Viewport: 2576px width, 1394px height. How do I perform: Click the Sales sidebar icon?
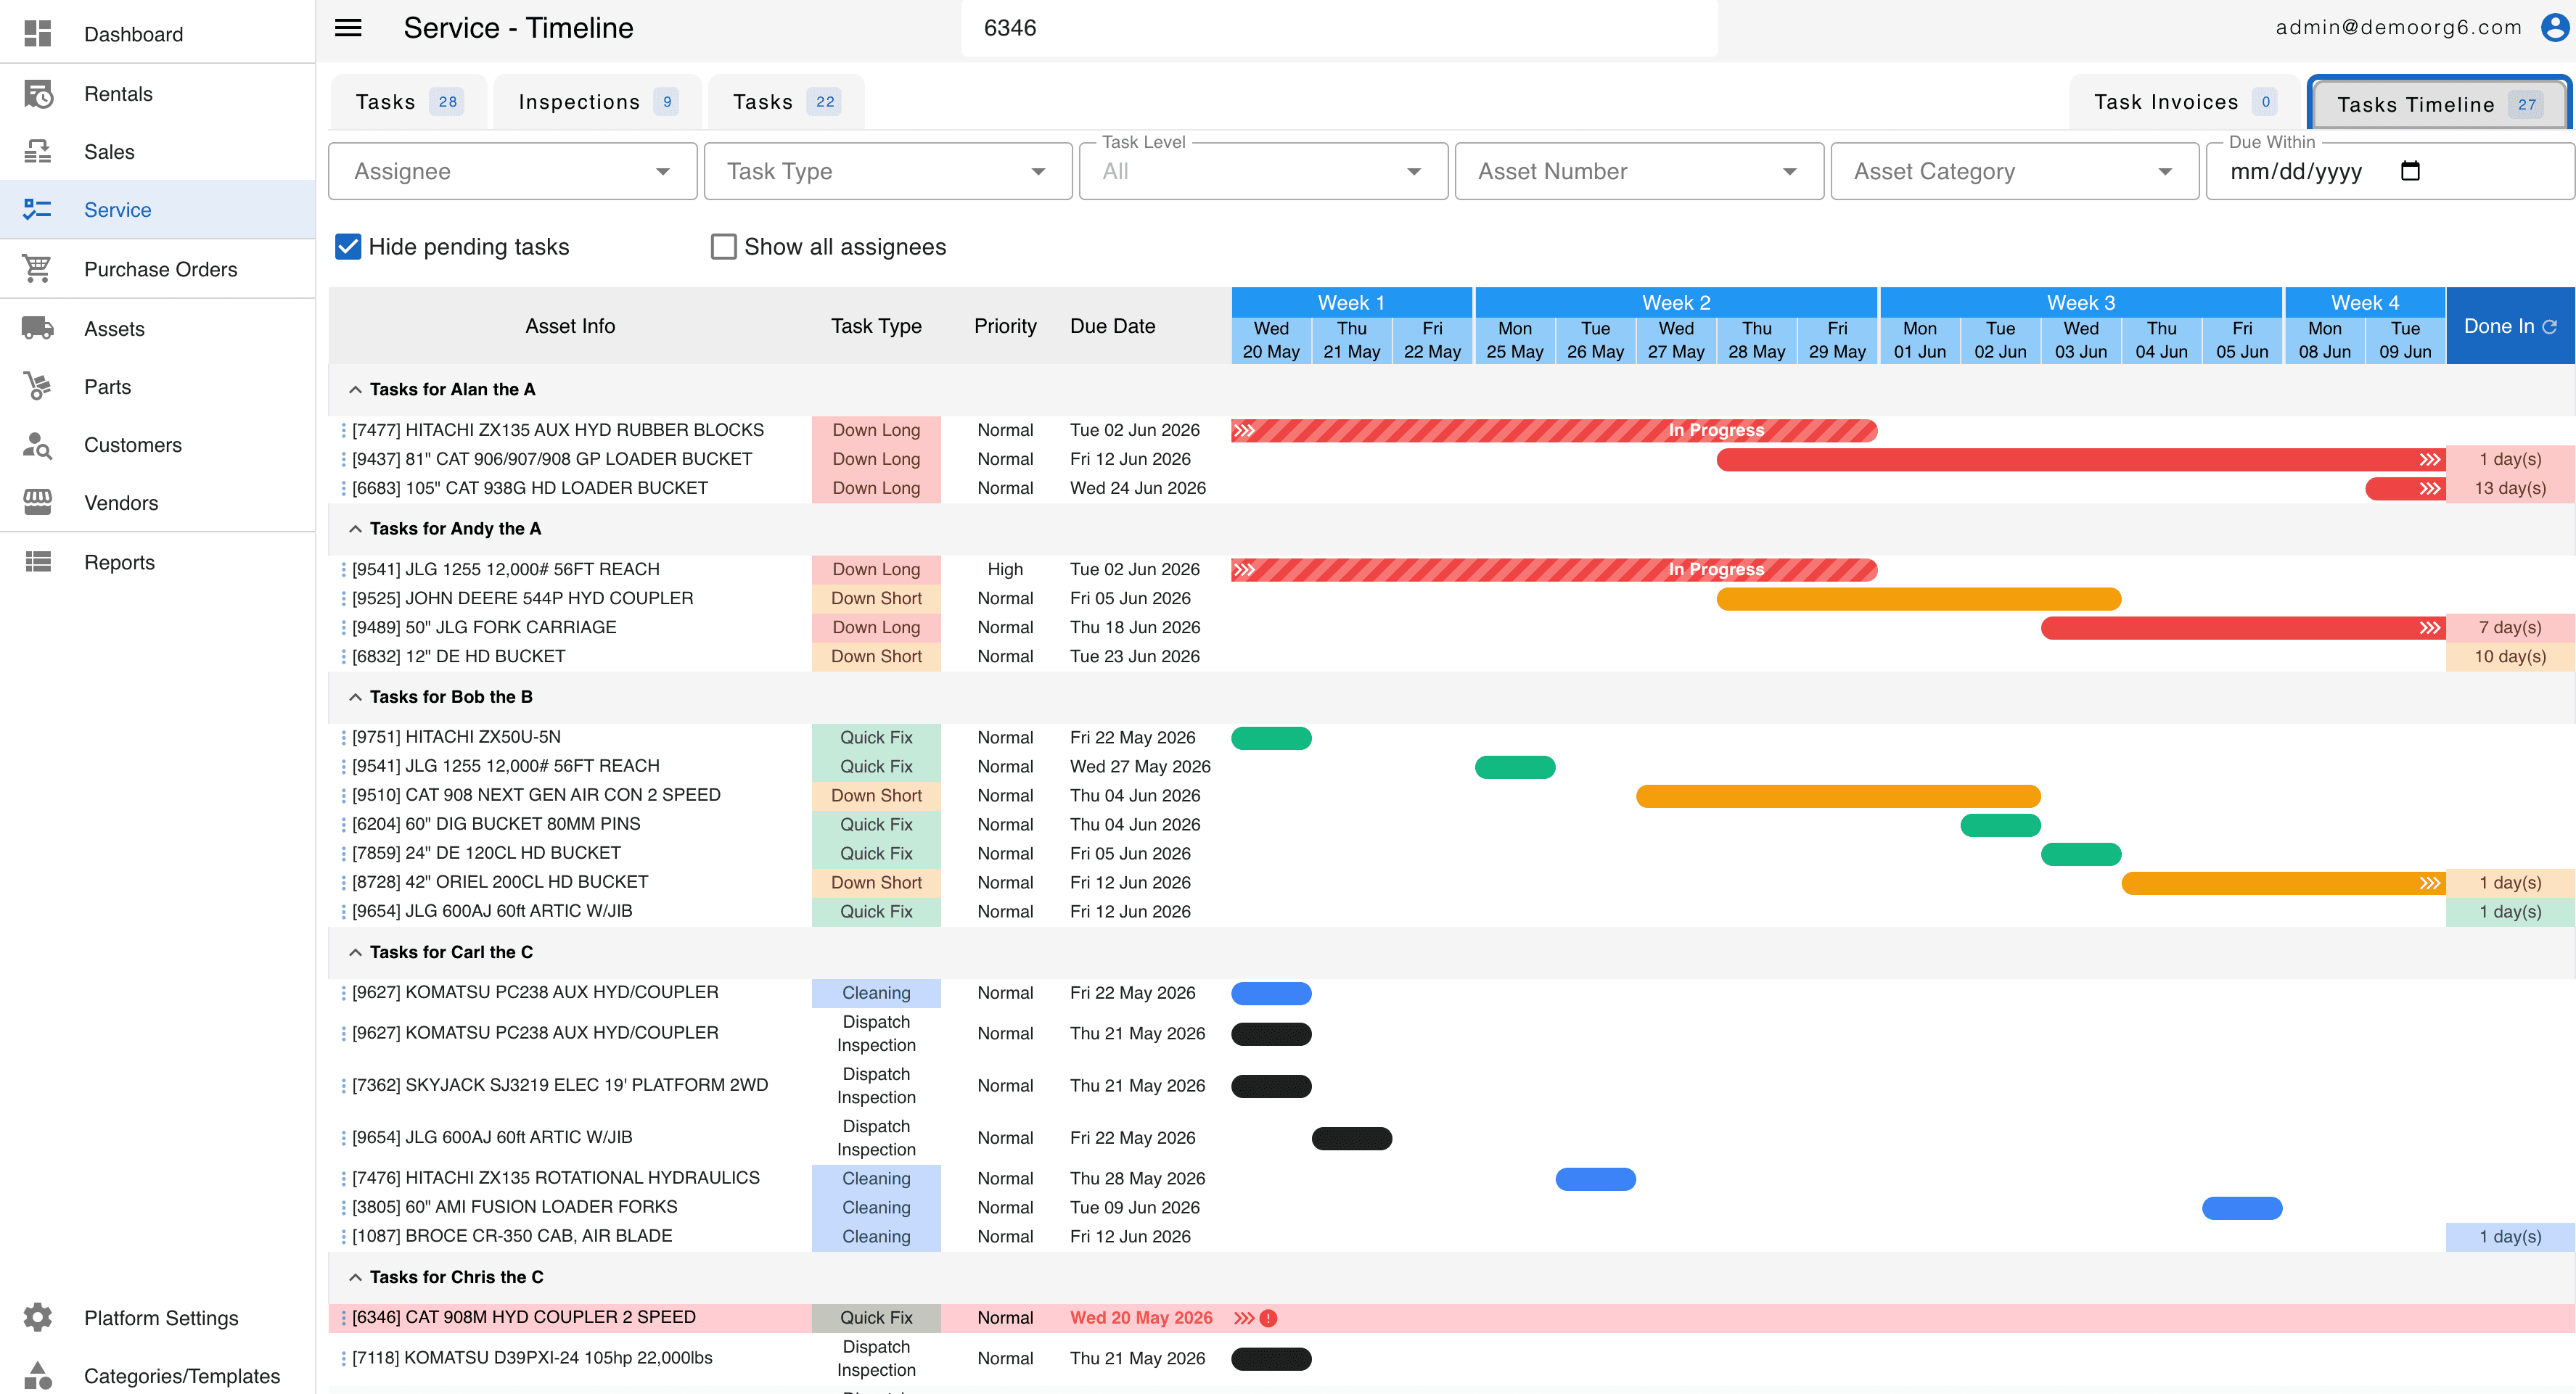pos(38,152)
